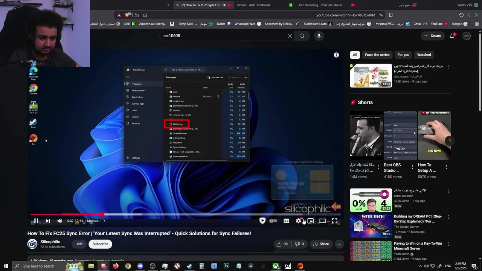
Task: Open the Silicophilic channel name link
Action: click(50, 242)
